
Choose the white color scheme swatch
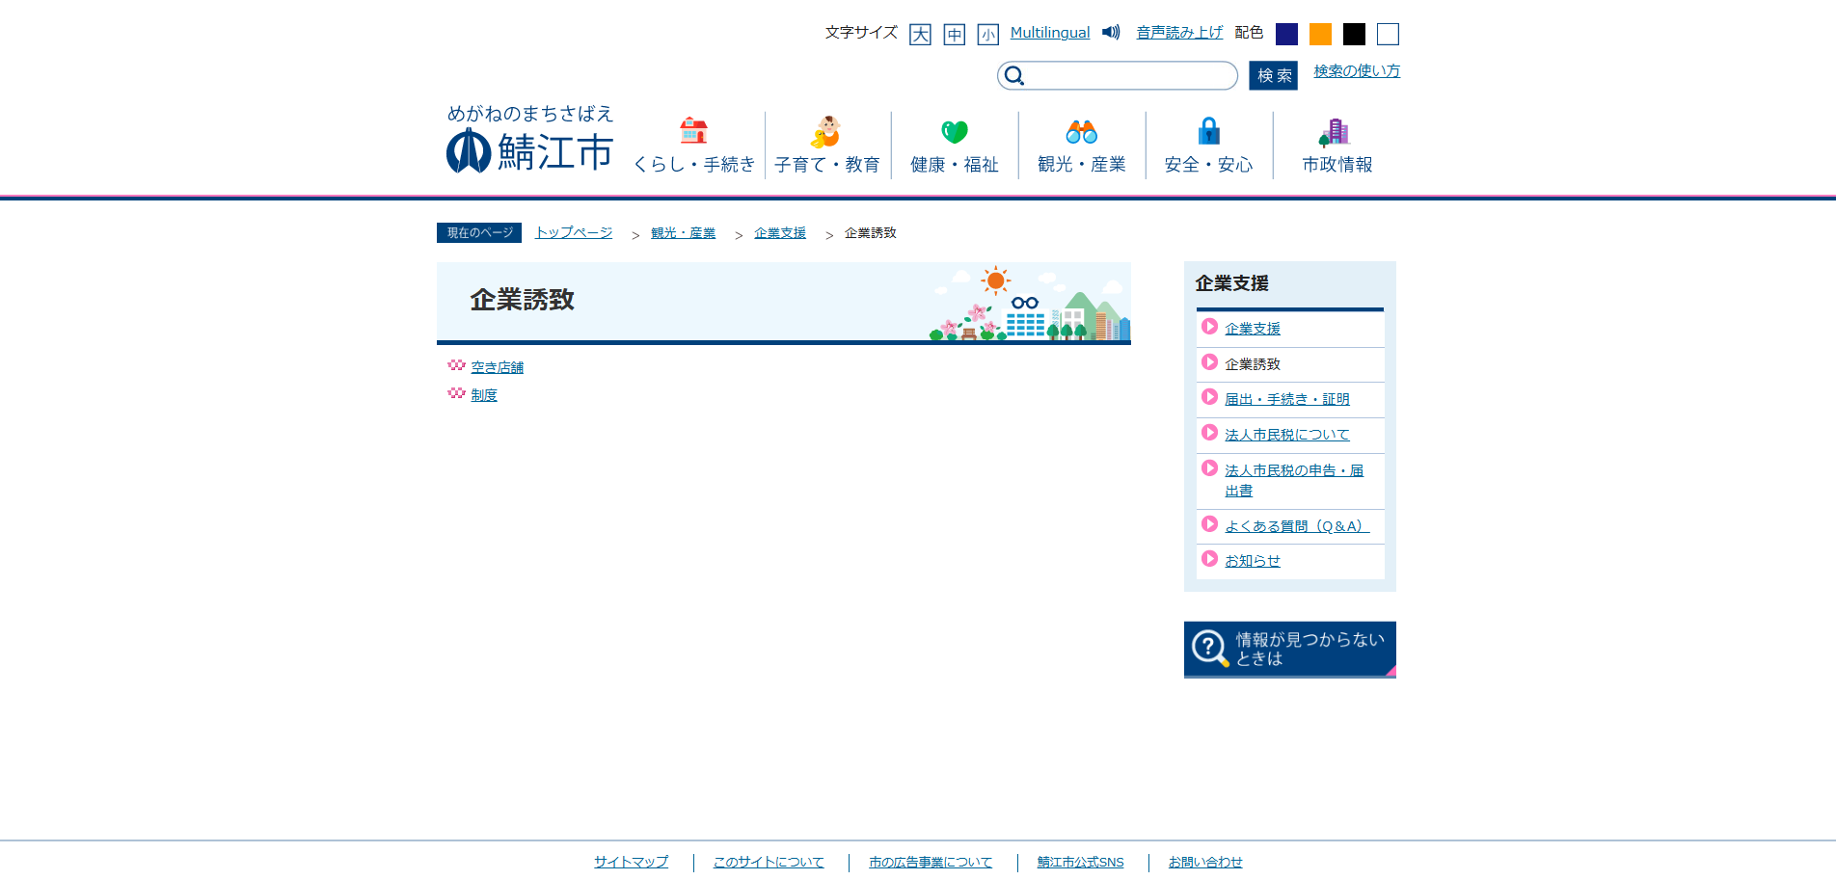coord(1388,35)
